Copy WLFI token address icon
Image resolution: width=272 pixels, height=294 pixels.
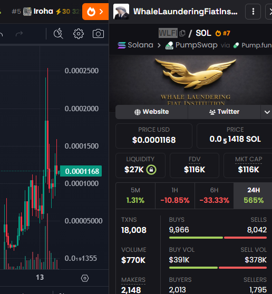(182, 33)
